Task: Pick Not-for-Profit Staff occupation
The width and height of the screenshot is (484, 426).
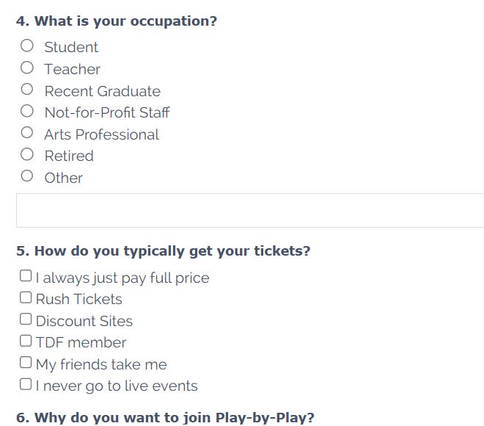Action: coord(27,111)
